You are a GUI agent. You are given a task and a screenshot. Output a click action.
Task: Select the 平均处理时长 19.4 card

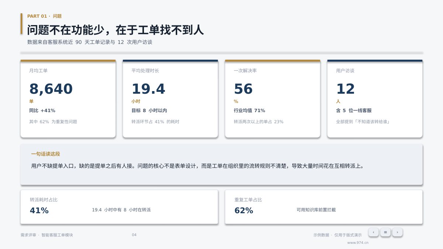pos(170,98)
